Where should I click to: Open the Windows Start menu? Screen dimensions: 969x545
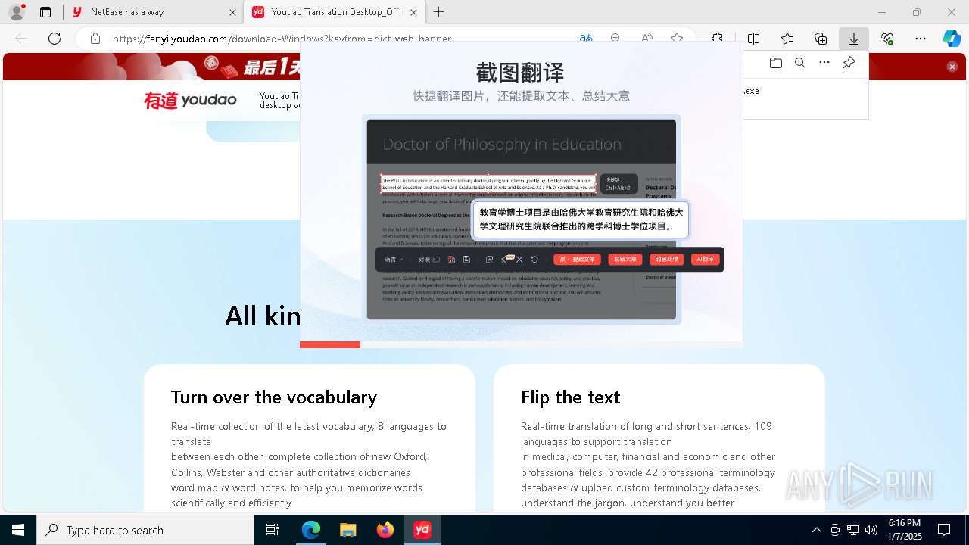click(18, 530)
